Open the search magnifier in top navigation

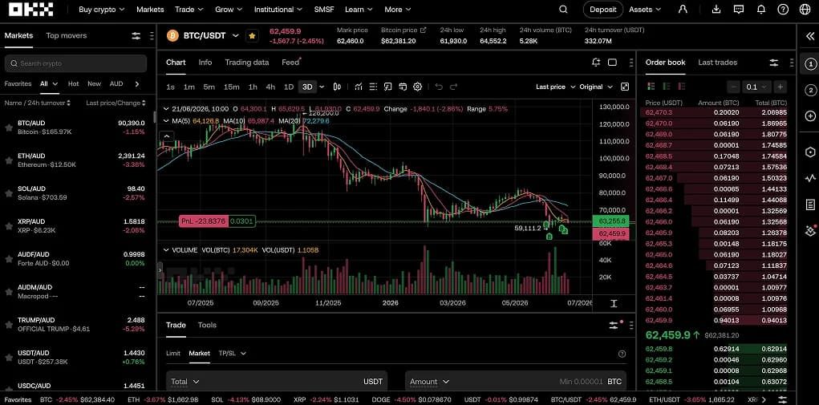coord(563,10)
